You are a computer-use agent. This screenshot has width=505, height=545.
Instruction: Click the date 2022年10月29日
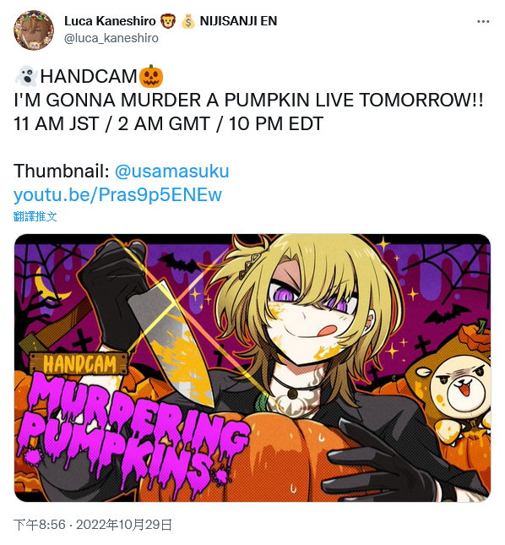tap(124, 525)
